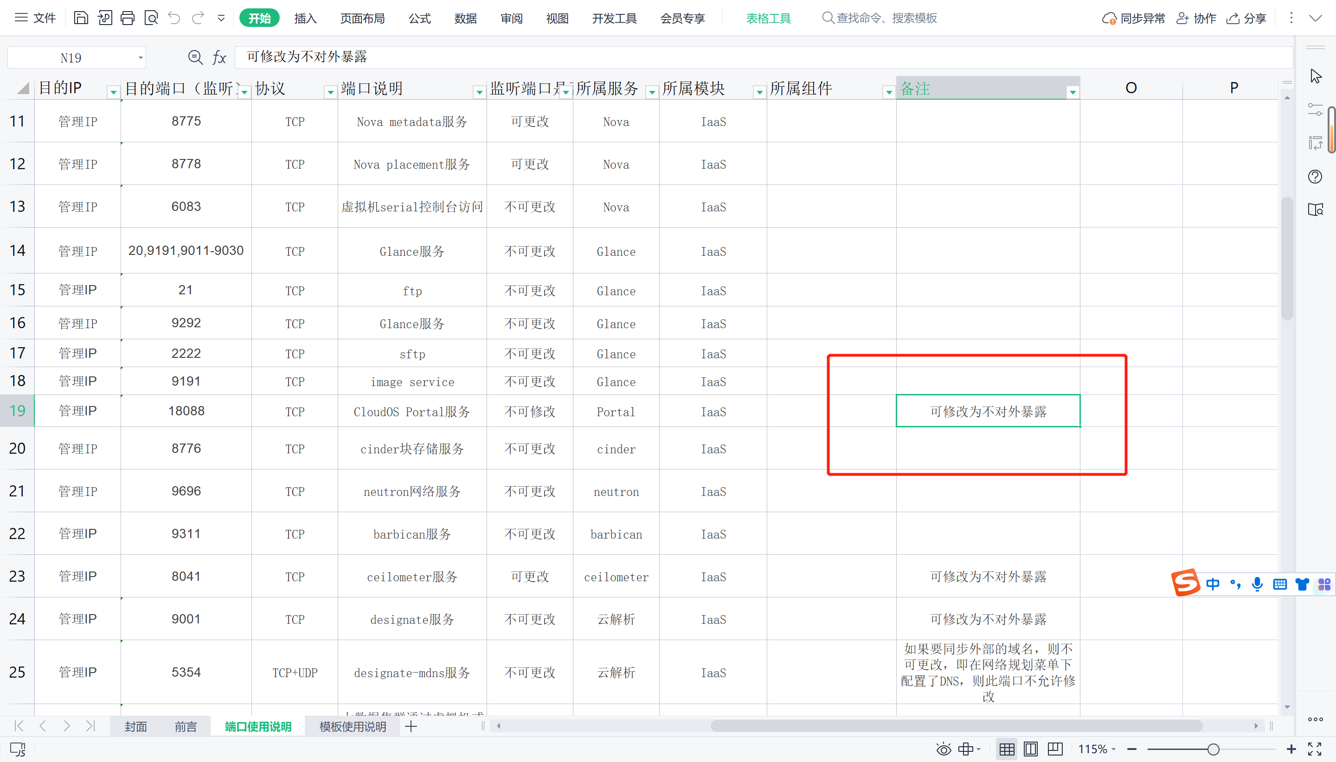Open the 公式 ribbon tab
This screenshot has width=1336, height=762.
click(419, 19)
